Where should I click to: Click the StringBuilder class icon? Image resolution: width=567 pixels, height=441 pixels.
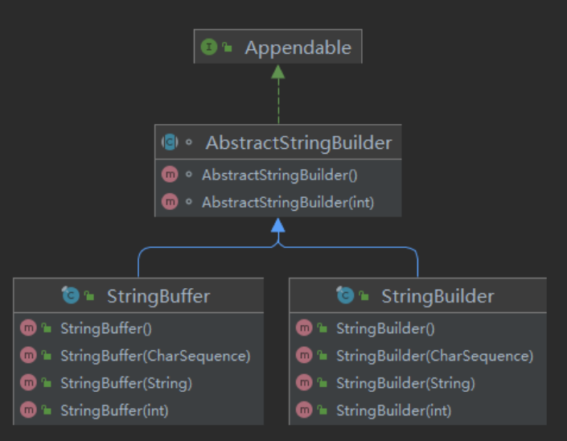click(346, 296)
